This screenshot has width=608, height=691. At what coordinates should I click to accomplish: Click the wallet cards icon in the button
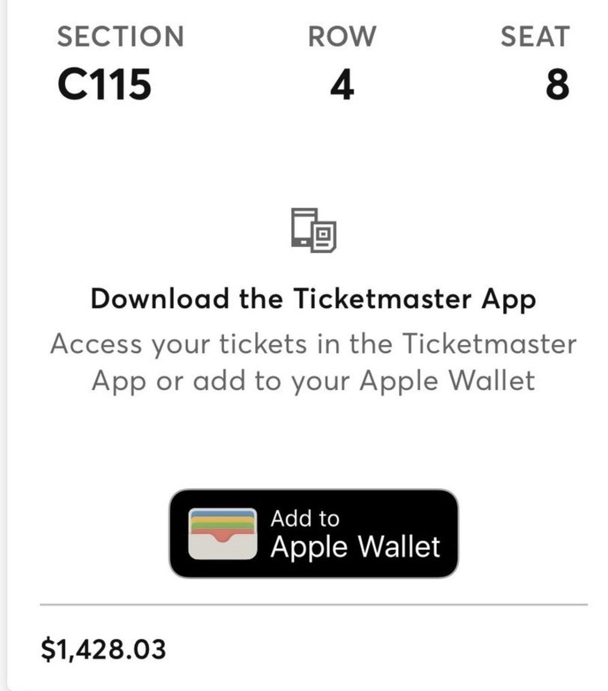click(x=223, y=534)
